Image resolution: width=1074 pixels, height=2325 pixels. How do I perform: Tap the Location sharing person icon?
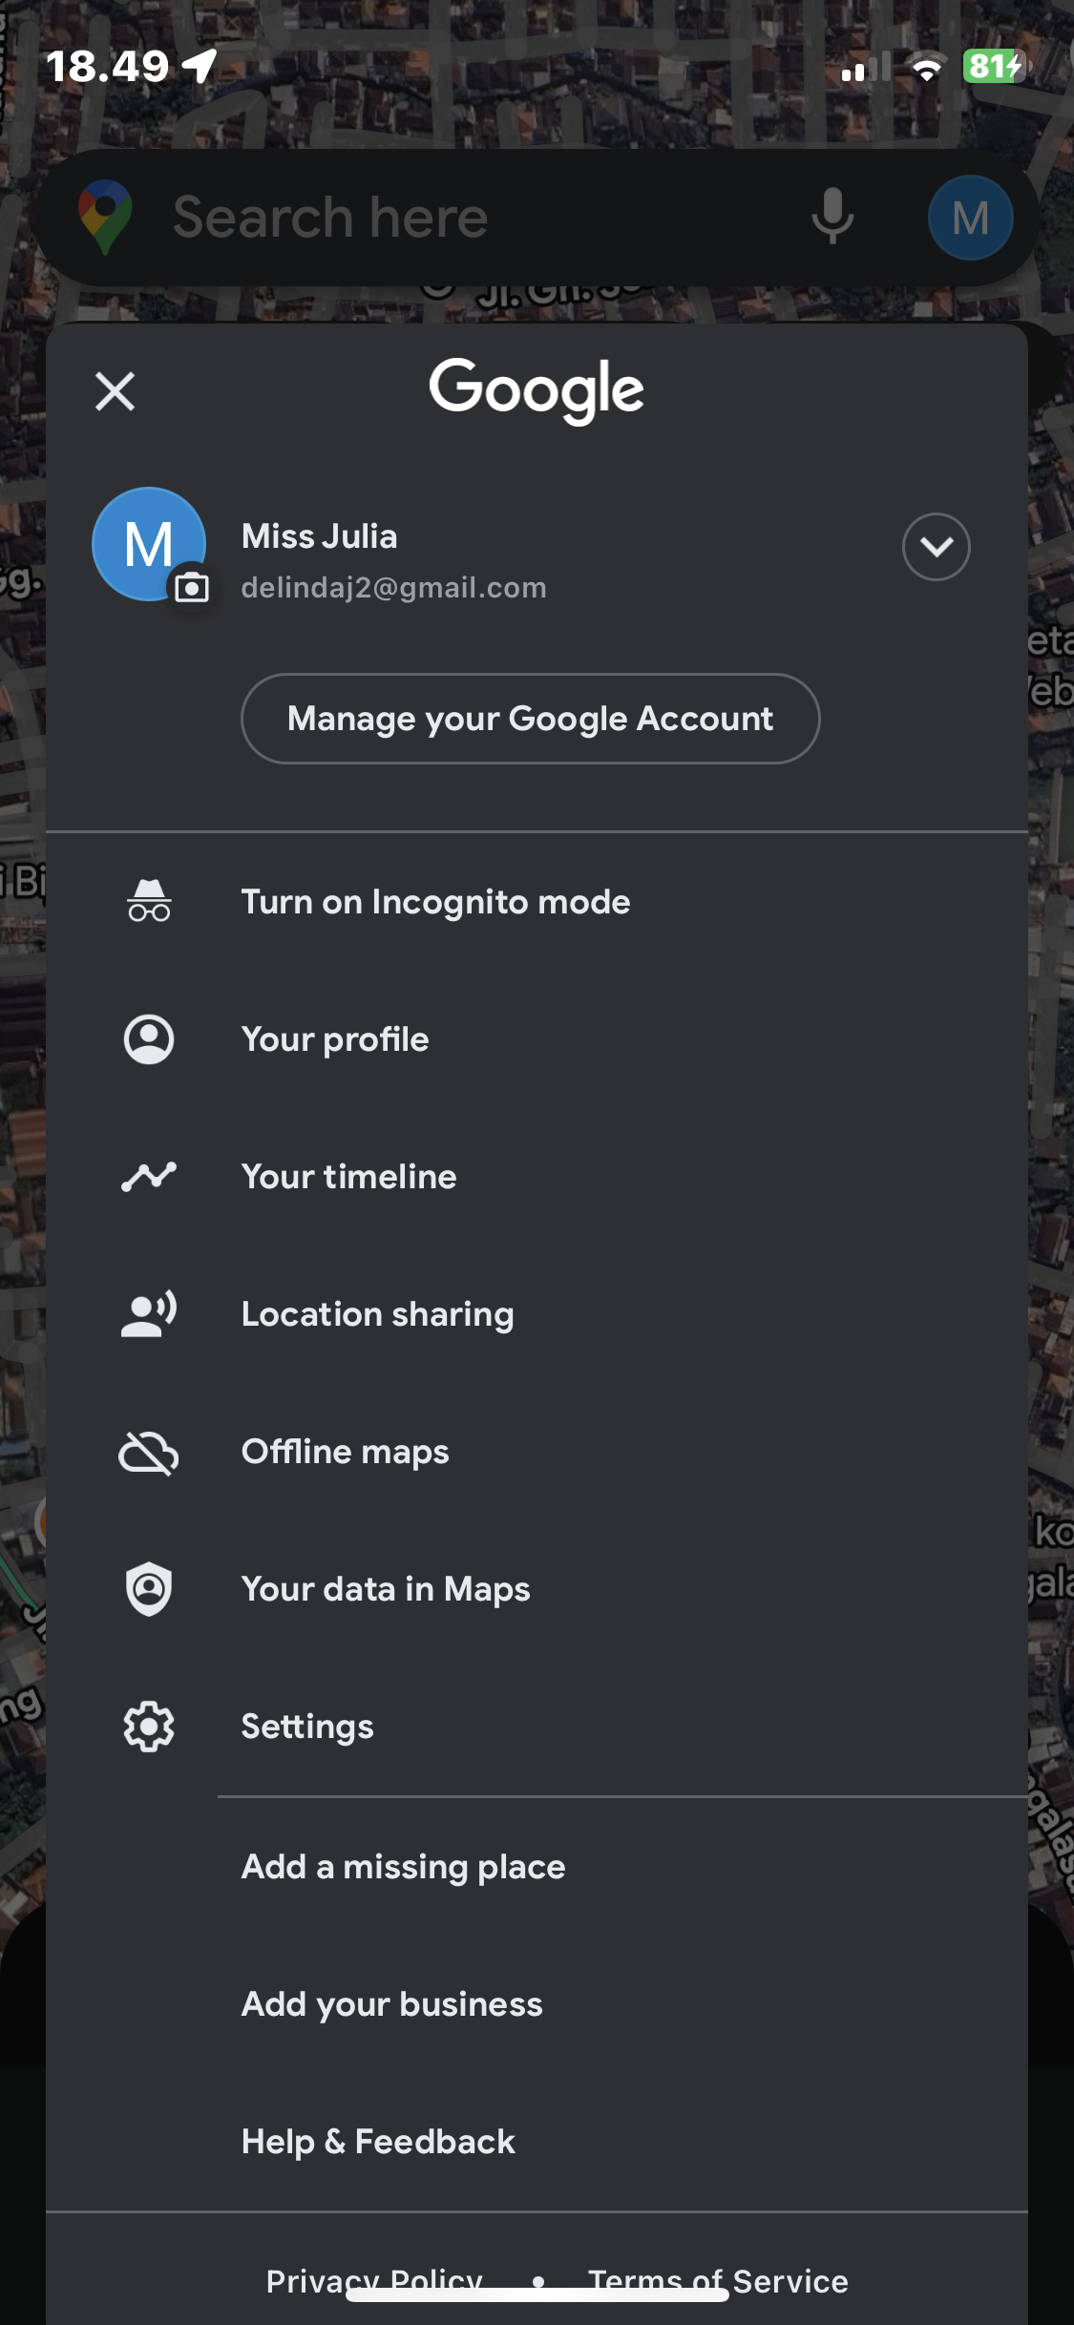[x=149, y=1314]
